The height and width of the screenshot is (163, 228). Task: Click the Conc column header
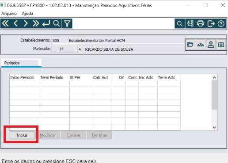tap(132, 77)
